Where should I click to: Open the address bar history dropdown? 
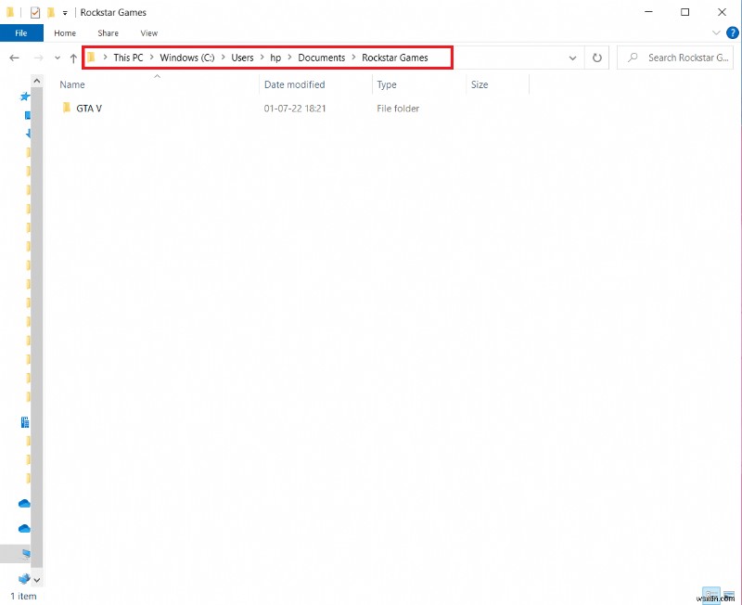(x=574, y=58)
